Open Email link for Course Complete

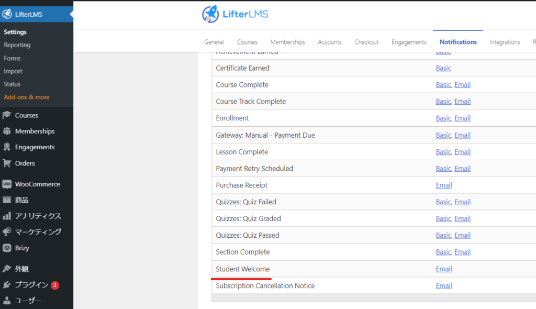click(x=463, y=85)
